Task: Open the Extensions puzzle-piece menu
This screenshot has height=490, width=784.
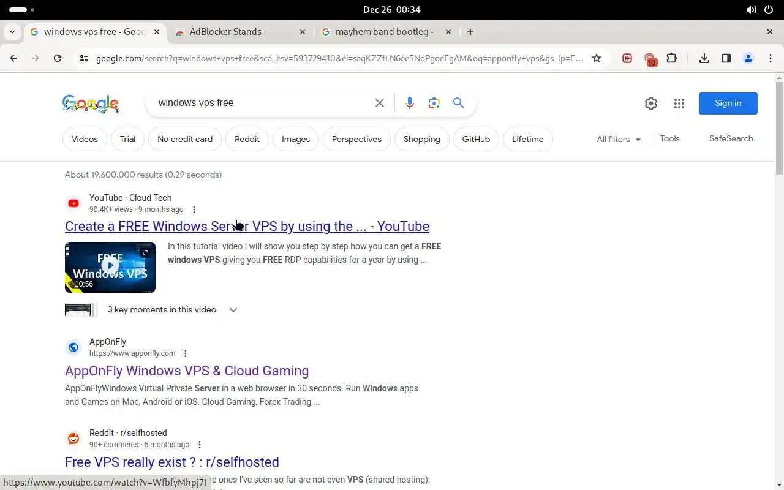Action: click(x=672, y=58)
